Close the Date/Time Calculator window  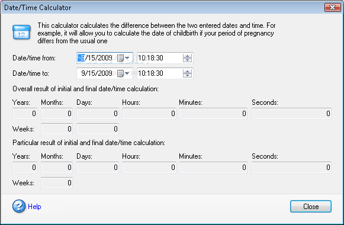[333, 8]
